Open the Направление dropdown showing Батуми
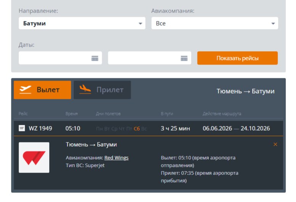 (82, 23)
